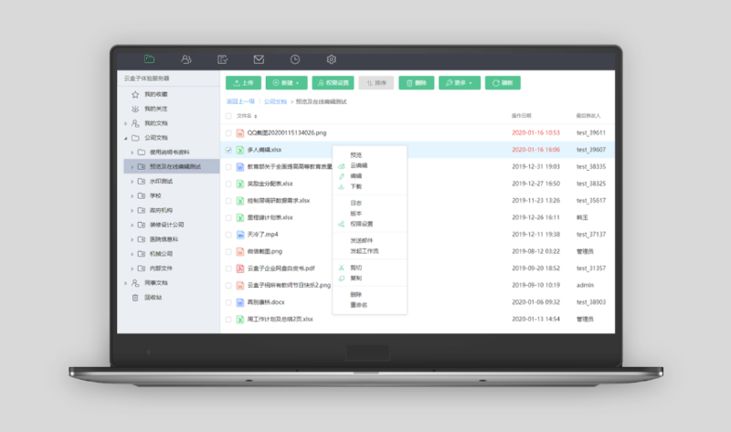This screenshot has height=432, width=731.
Task: Toggle the select-all checkbox beside 文件名
Action: [228, 116]
